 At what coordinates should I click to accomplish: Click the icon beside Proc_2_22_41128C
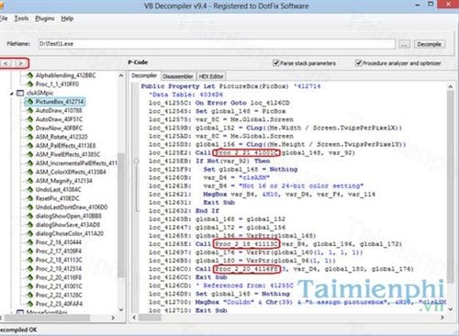(x=29, y=295)
